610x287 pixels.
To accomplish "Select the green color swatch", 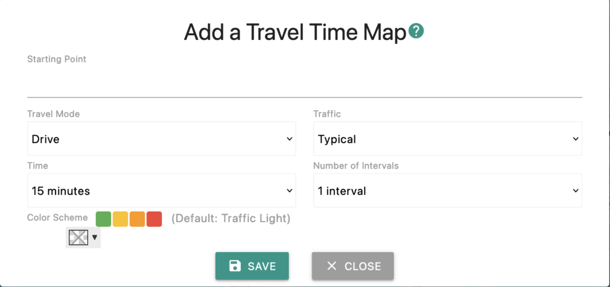I will [x=104, y=219].
